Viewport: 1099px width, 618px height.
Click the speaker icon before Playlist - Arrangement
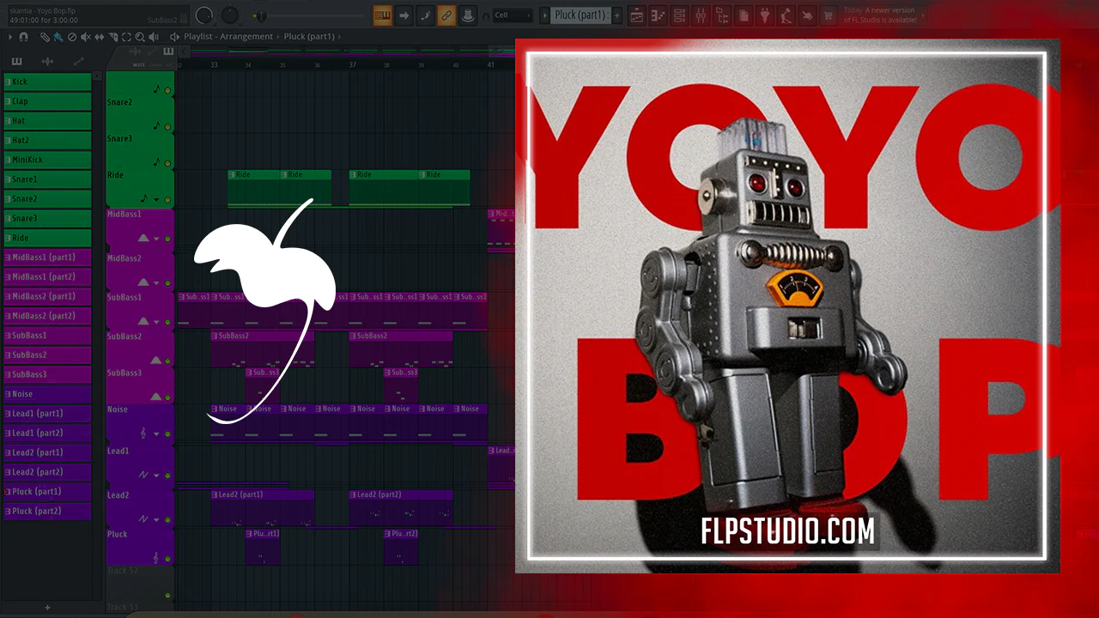coord(174,37)
